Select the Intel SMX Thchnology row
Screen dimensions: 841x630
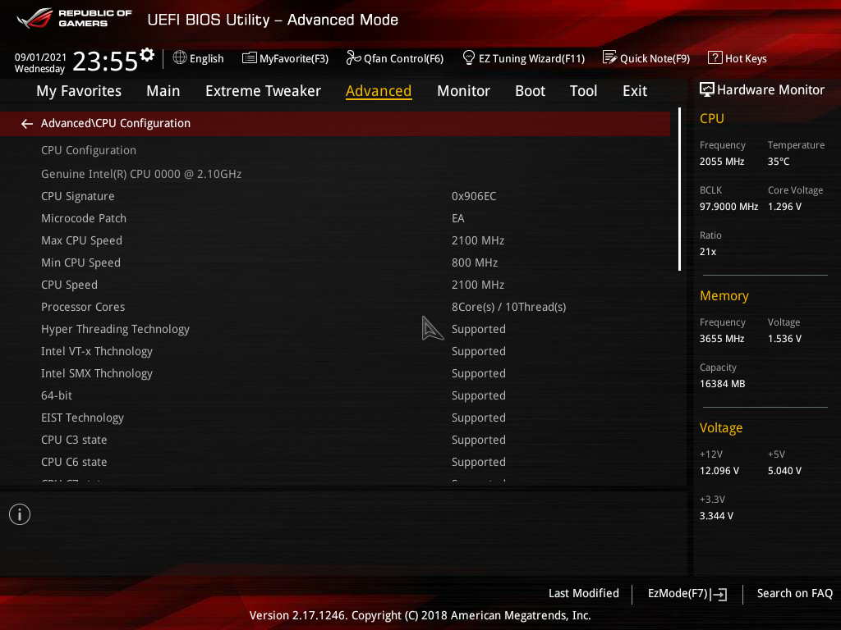[335, 373]
